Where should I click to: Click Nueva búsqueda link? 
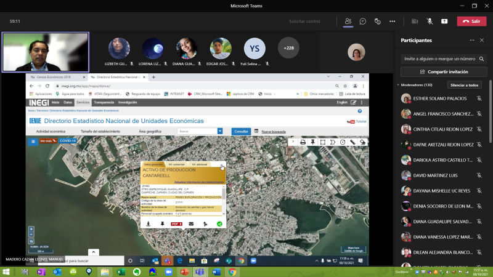[x=274, y=132]
